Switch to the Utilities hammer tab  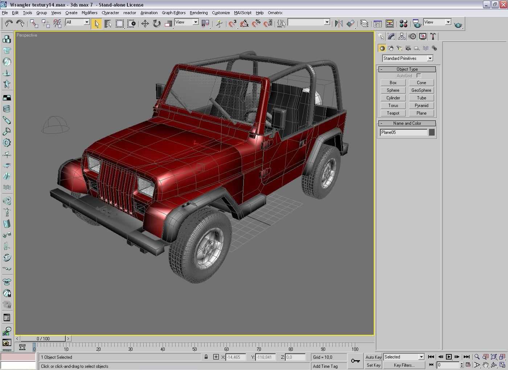point(433,36)
